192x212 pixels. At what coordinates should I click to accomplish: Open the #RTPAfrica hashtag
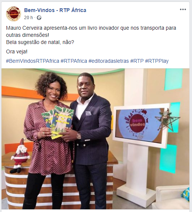(74, 61)
